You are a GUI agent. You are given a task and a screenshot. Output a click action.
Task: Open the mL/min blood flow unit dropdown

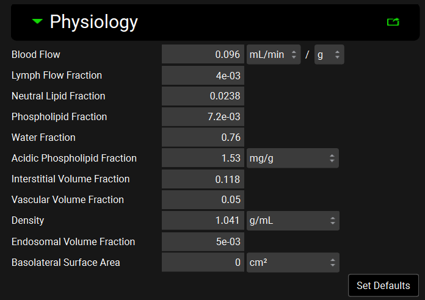274,55
